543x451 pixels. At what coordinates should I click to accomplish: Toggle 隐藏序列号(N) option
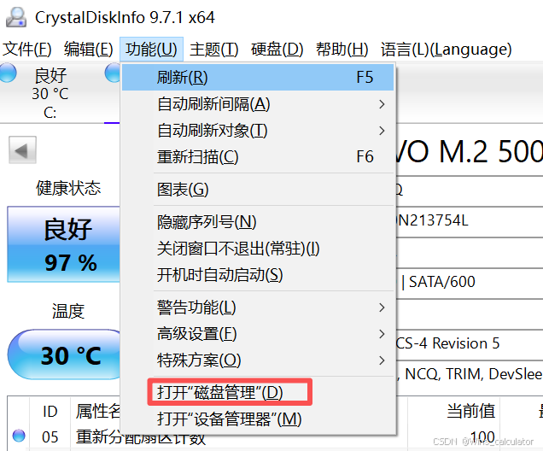point(258,222)
